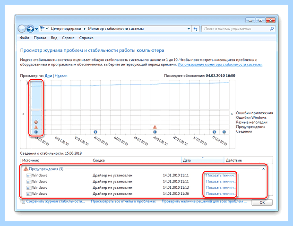This screenshot has height=226, width=293.
Task: Click red error icon in 14.01.2010 column
Action: click(x=36, y=122)
